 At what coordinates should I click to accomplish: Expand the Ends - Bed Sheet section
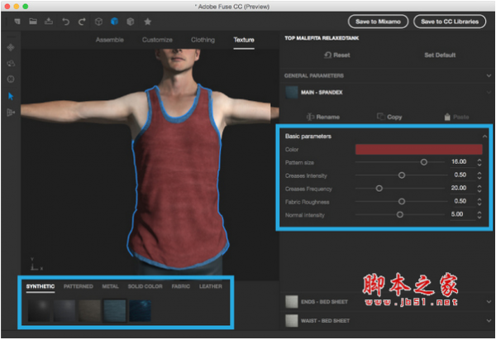coord(489,302)
